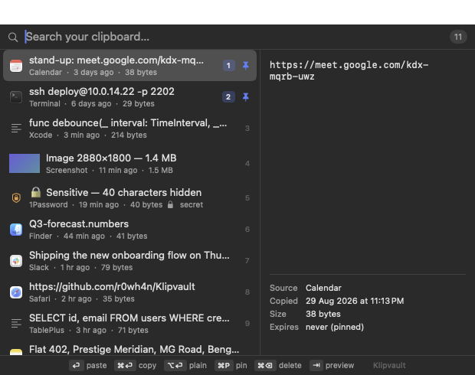Select the github.com/r0wh4n/Klipvault entry
475x375 pixels.
pyautogui.click(x=129, y=292)
